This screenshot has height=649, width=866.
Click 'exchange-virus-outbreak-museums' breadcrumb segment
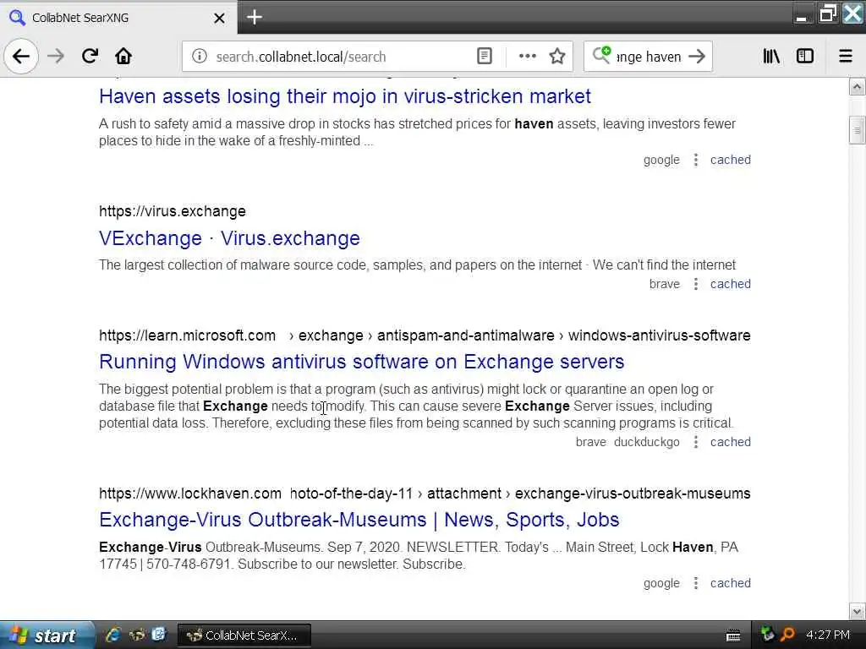coord(633,494)
